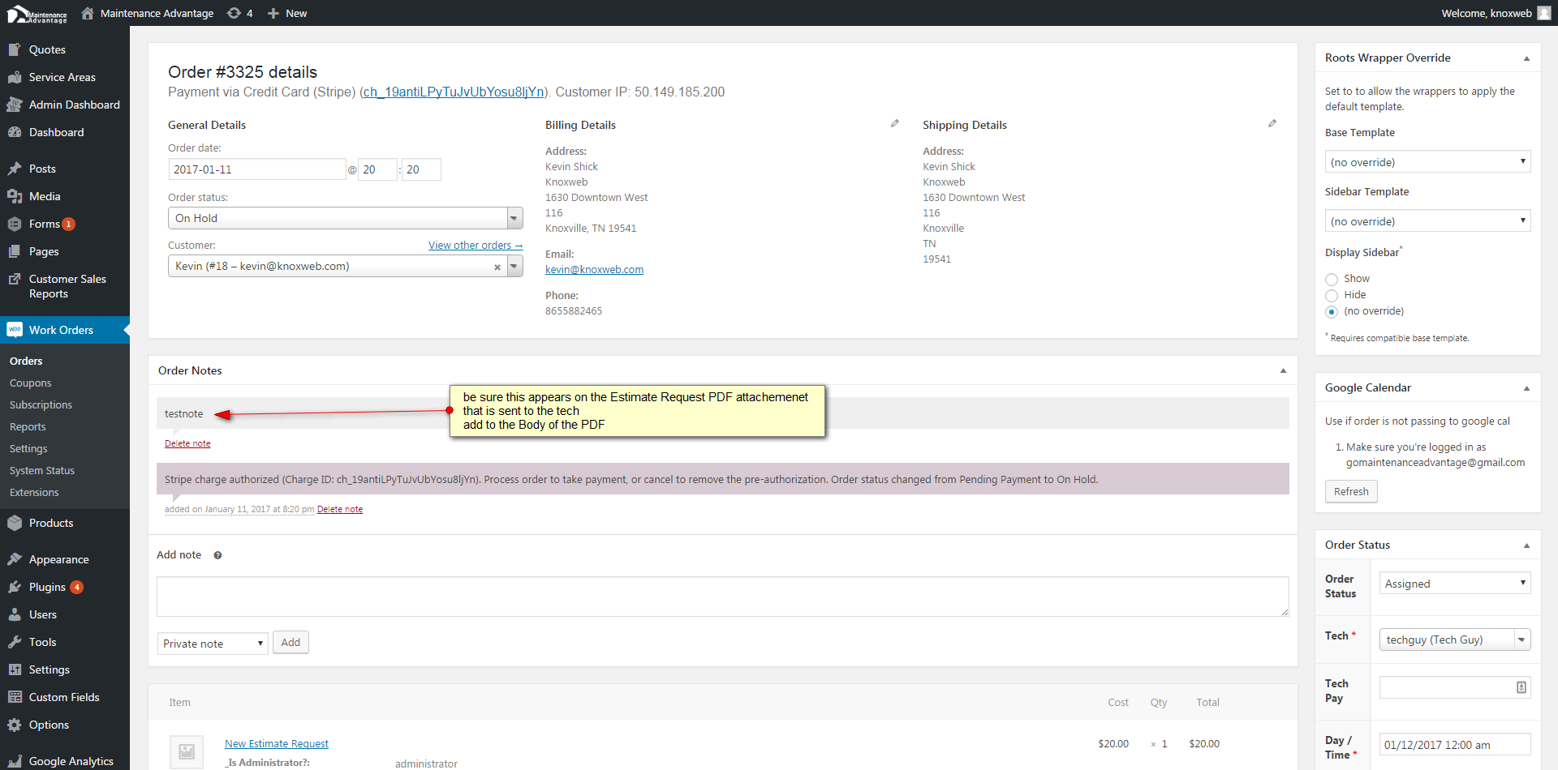
Task: Open the System Status submenu item
Action: [x=42, y=470]
